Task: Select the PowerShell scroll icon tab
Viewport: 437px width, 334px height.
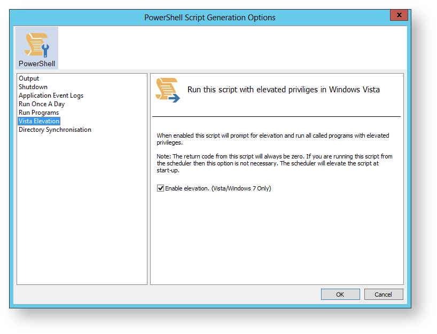Action: (37, 48)
